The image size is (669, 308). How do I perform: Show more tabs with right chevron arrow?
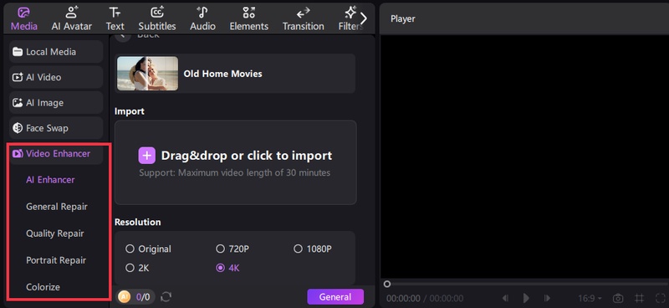click(x=364, y=18)
